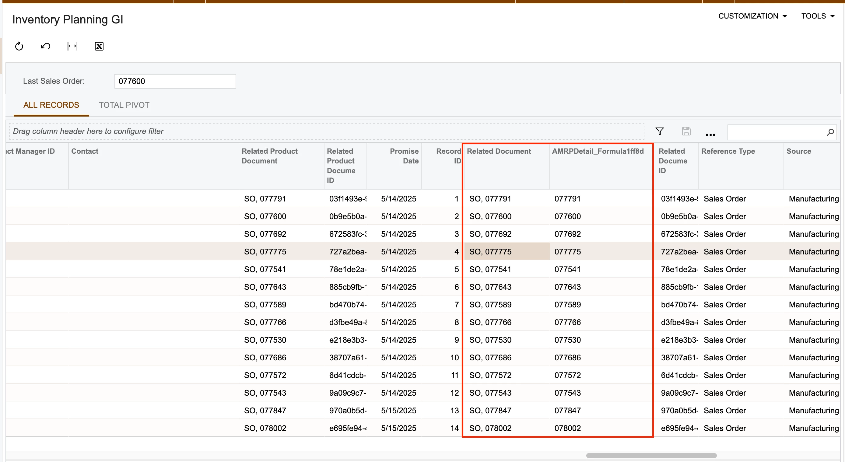Sort by Related Document column header
This screenshot has height=462, width=845.
click(499, 151)
